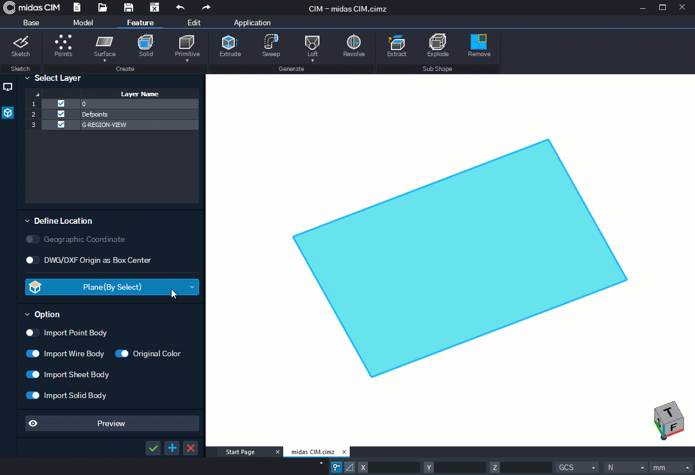Click the Extract sub shape tool

[x=396, y=46]
